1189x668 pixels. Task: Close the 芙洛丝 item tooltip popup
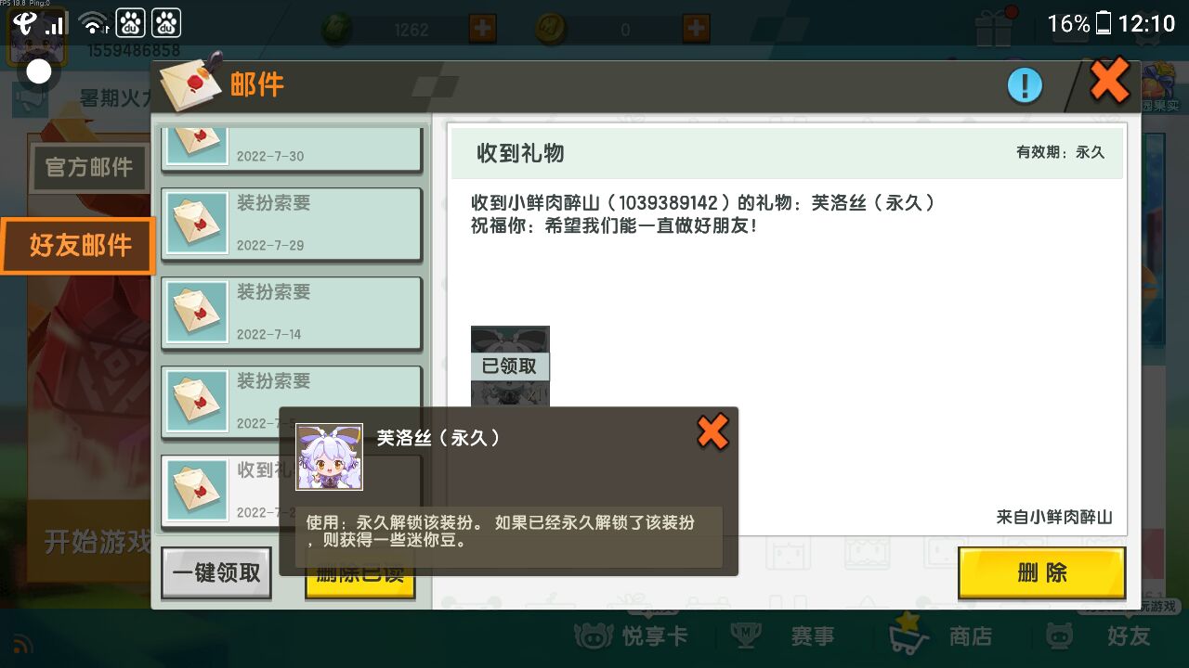coord(712,432)
